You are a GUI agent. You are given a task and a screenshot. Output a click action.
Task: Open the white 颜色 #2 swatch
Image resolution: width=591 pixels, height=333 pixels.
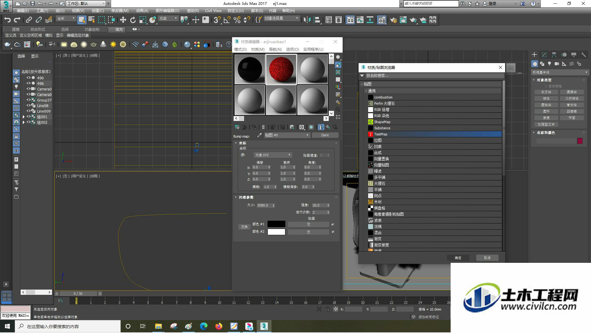point(276,232)
